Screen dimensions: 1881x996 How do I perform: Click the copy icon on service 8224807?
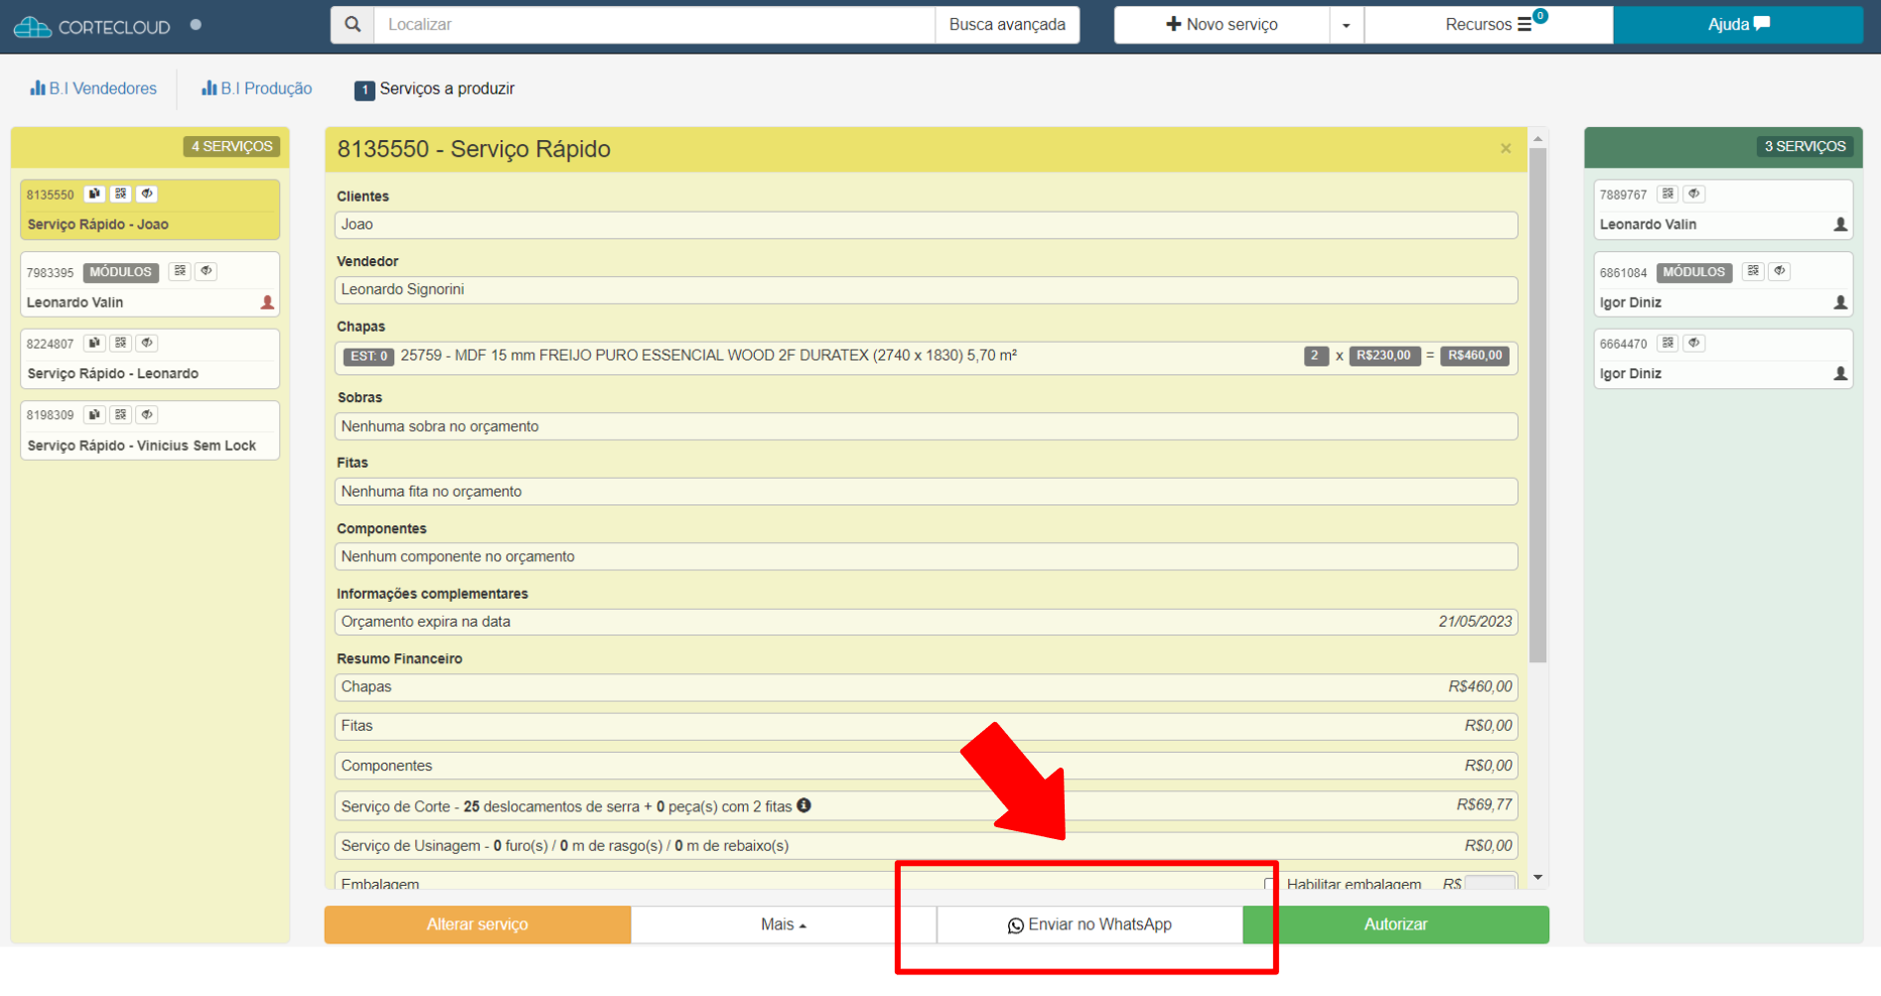click(x=94, y=343)
